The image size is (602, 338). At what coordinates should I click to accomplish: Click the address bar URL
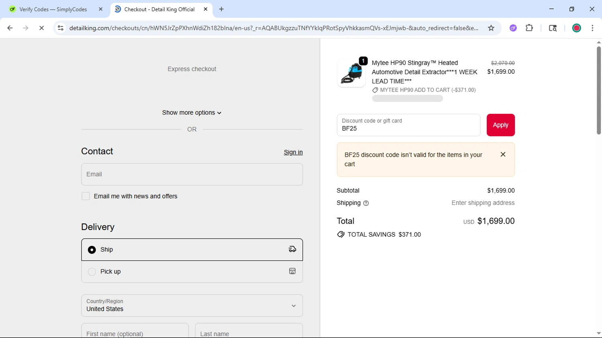tap(274, 28)
